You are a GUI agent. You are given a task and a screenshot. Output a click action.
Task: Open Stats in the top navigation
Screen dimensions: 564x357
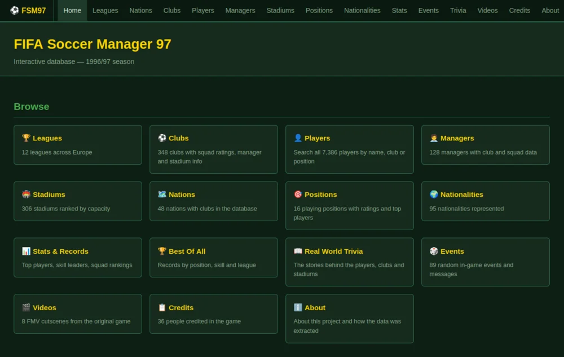click(399, 10)
